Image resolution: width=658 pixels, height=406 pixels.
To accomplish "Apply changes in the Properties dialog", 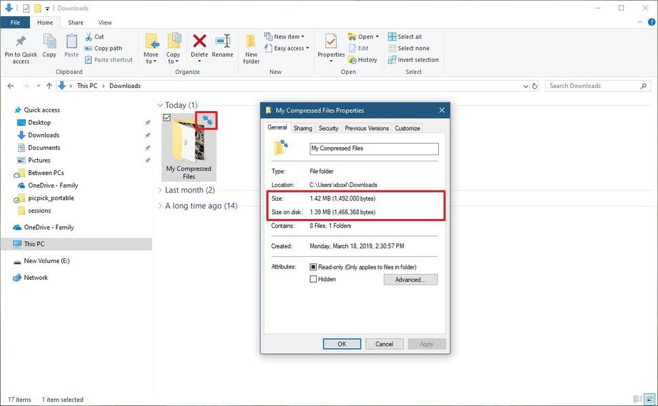I will (427, 344).
